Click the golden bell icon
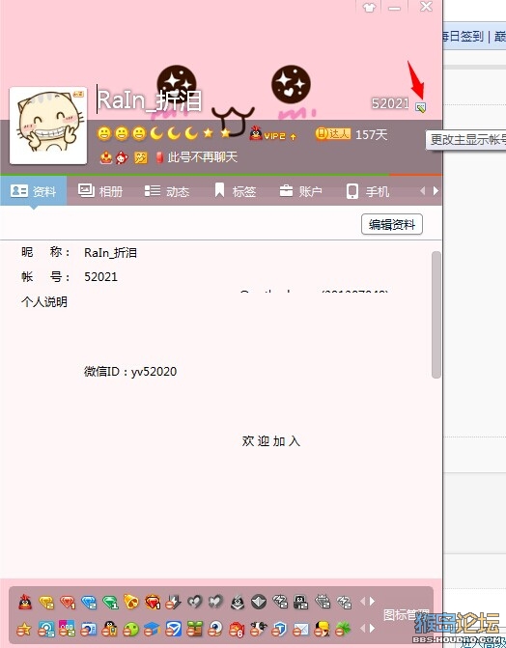This screenshot has height=648, width=506. (131, 602)
